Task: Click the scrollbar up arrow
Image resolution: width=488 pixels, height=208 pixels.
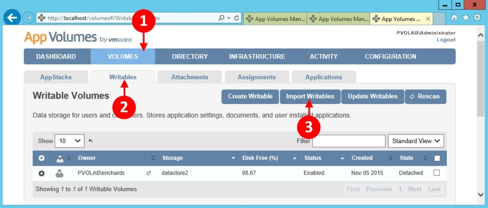Action: 480,35
